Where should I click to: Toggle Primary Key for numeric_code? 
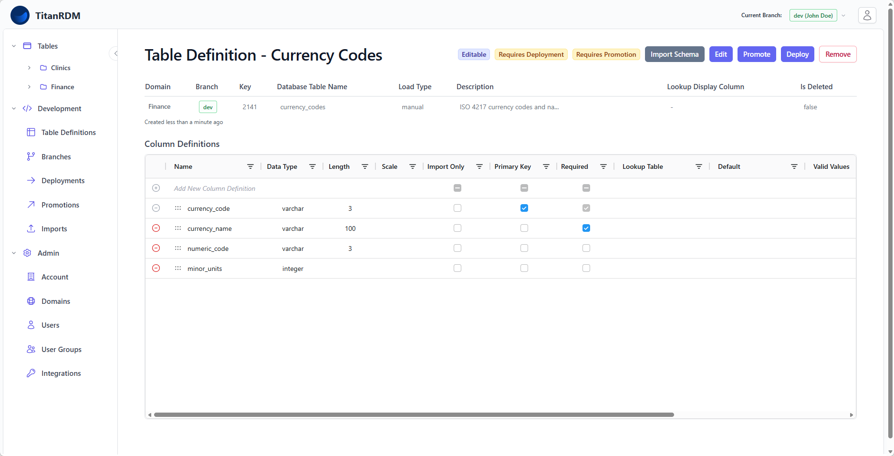(524, 248)
